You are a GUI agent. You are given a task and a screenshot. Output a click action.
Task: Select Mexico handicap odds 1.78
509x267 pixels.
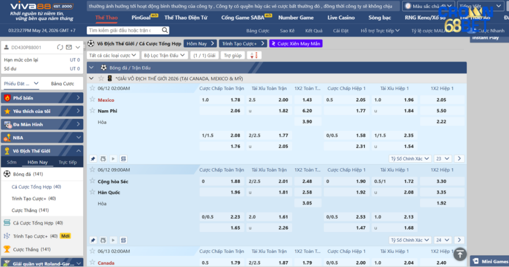point(222,100)
